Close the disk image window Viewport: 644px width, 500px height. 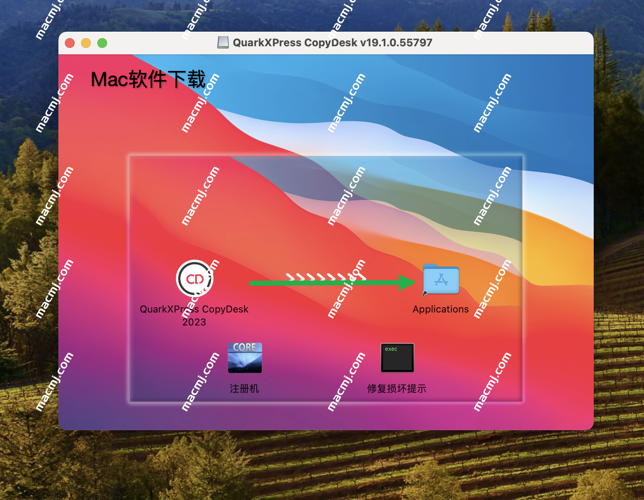70,43
